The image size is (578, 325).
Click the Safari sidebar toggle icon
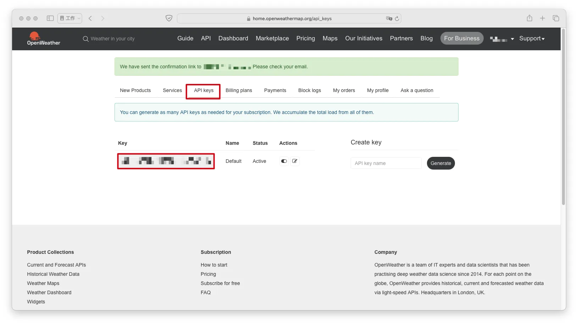50,18
